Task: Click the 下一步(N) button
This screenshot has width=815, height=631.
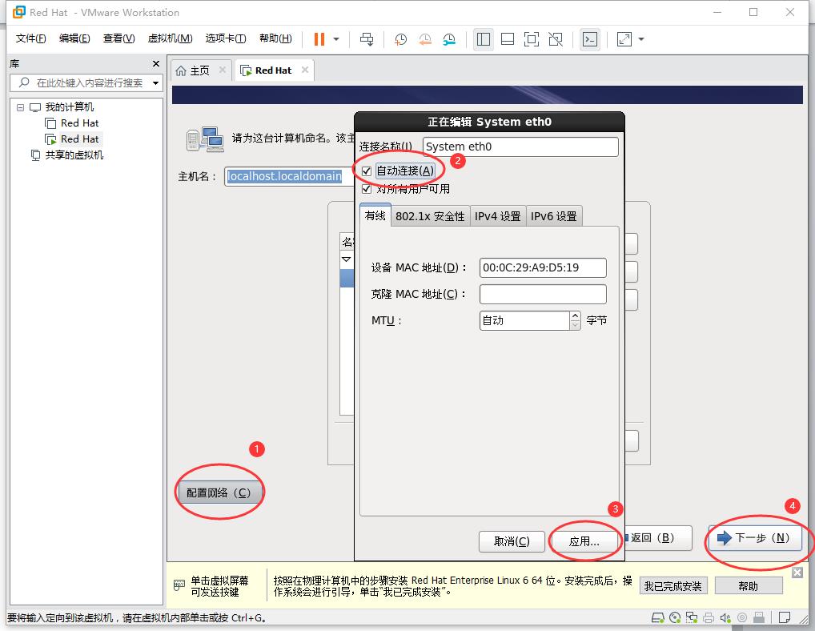Action: 754,538
